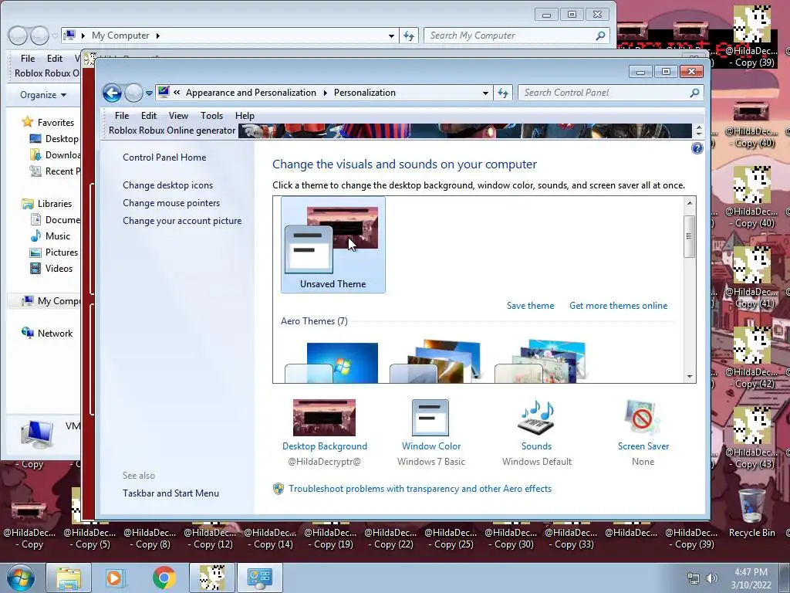Select the Recycle Bin desktop icon
This screenshot has width=790, height=593.
[x=751, y=513]
